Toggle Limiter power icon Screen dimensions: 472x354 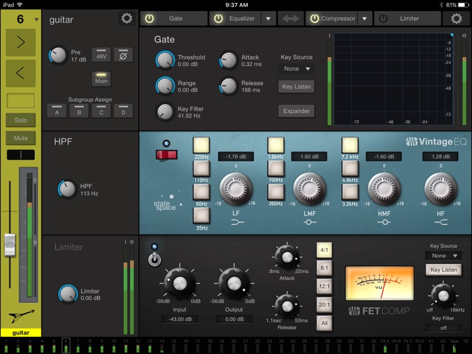click(383, 19)
